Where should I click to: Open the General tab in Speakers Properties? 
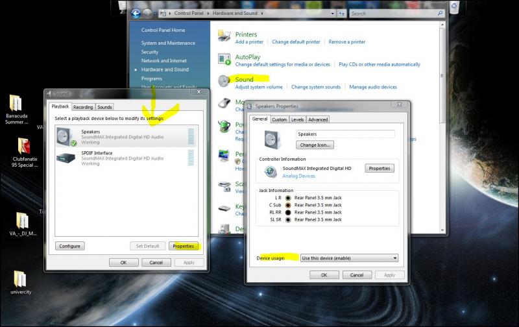259,119
